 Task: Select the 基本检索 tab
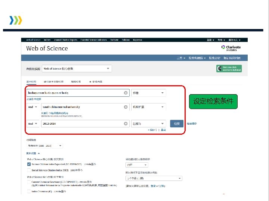click(31, 82)
